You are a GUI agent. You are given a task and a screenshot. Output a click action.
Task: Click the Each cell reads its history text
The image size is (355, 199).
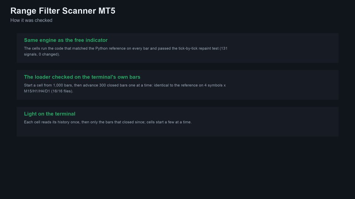point(108,122)
